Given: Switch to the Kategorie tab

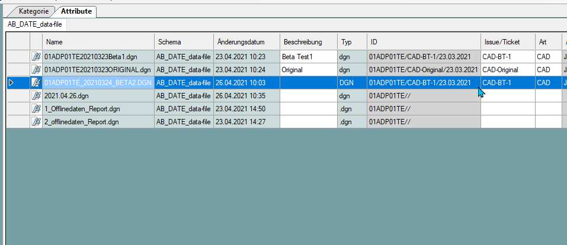Looking at the screenshot, I should [x=34, y=11].
